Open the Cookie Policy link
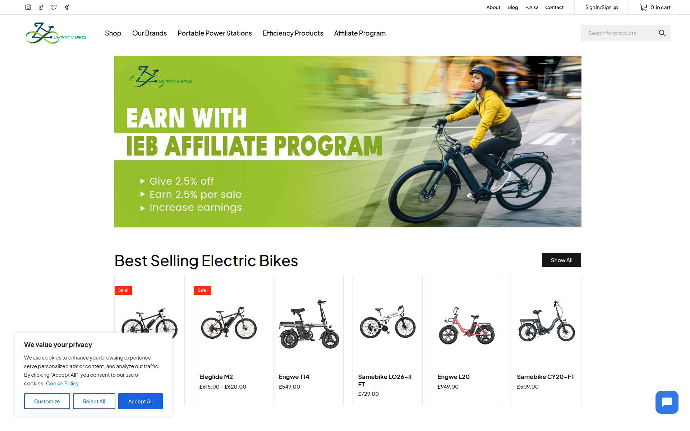The width and height of the screenshot is (690, 431). click(x=62, y=384)
